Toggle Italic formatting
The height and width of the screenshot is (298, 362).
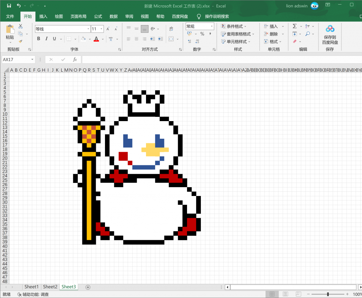[46, 39]
